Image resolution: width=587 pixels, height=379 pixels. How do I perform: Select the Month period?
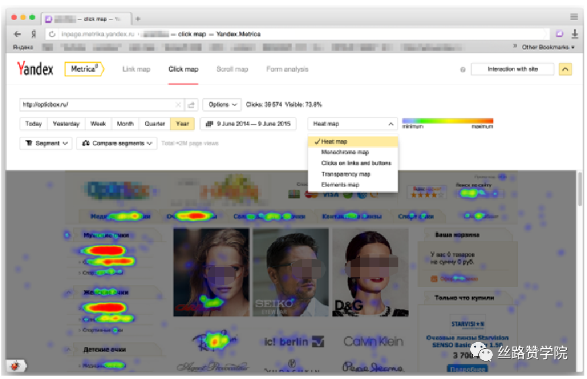point(125,123)
